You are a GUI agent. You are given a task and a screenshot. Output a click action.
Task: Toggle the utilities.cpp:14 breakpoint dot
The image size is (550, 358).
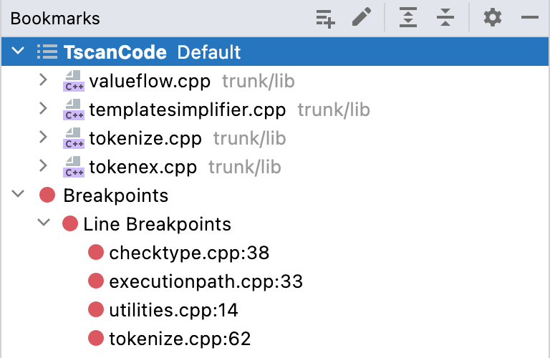pos(96,310)
